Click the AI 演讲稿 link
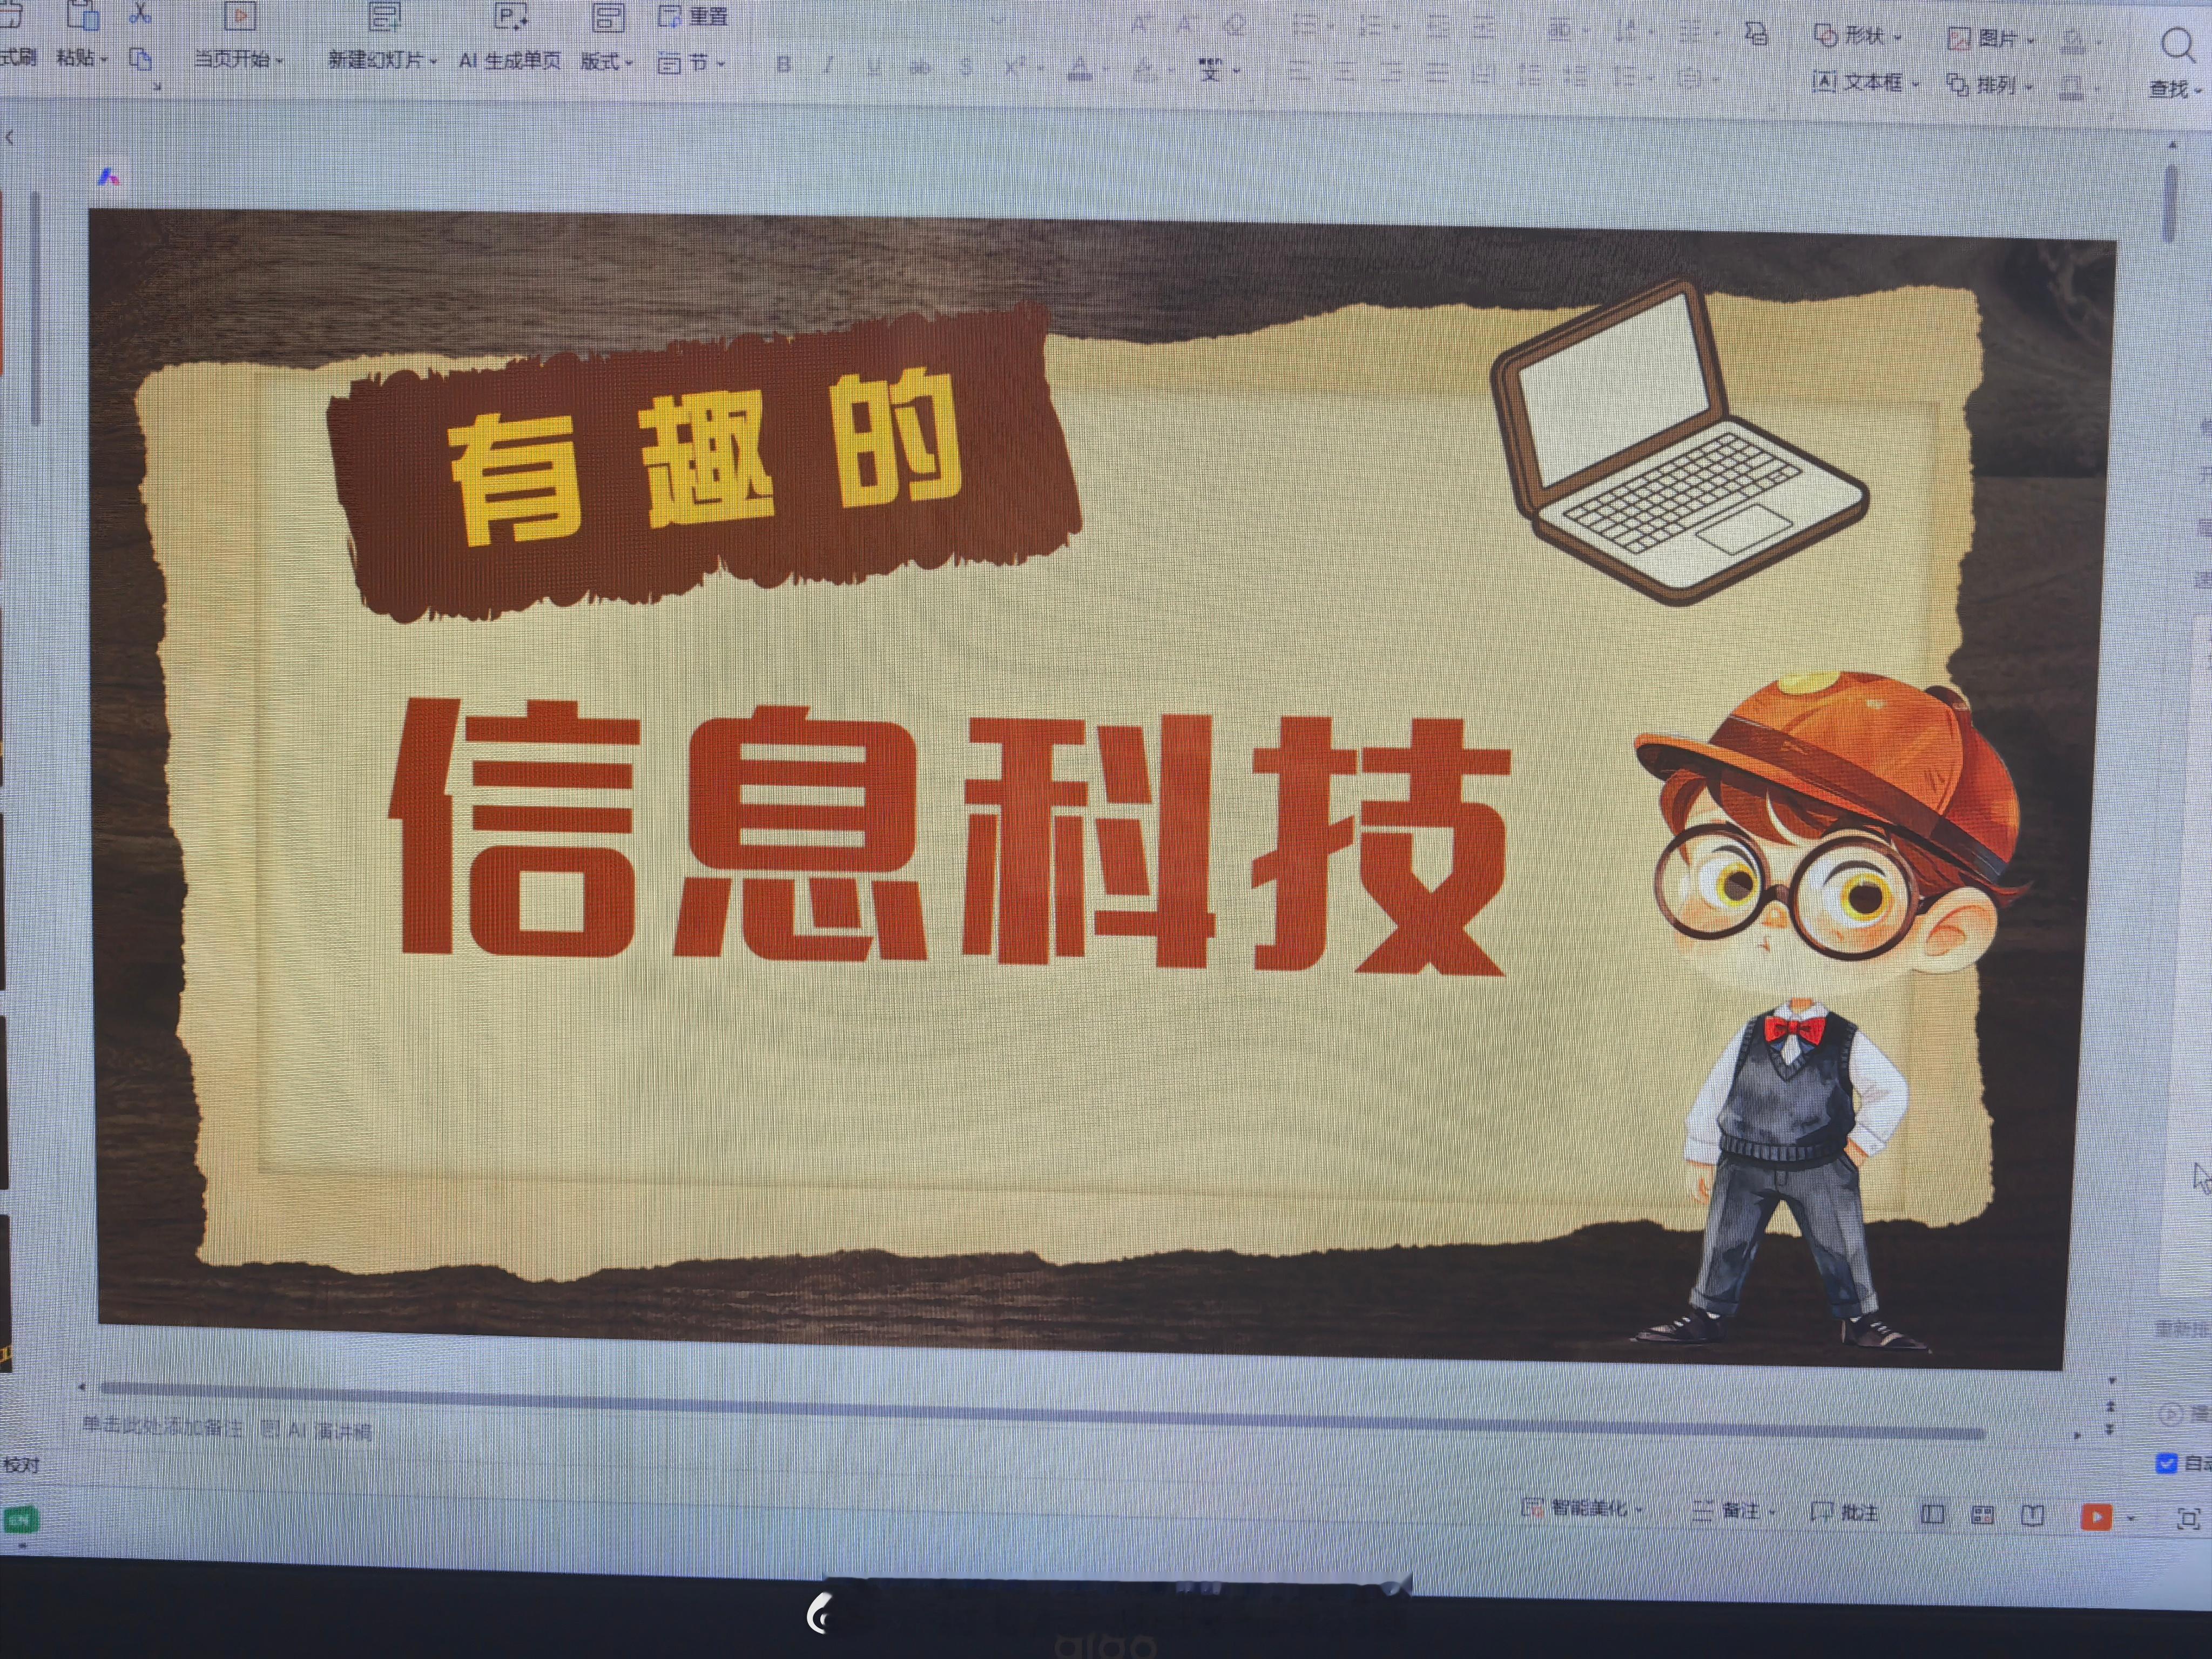Viewport: 2212px width, 1659px height. 317,1430
